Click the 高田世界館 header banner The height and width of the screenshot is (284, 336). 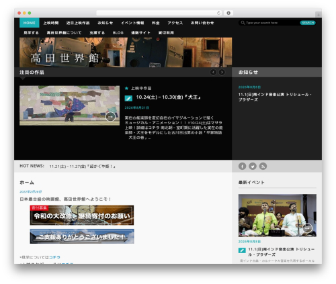tap(126, 52)
